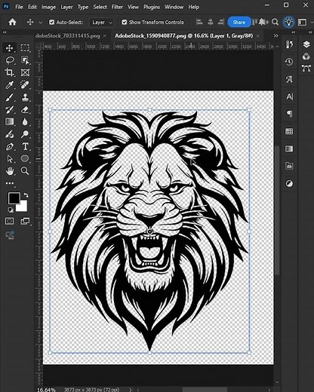Select the Horizontal Type tool
314x392 pixels.
[x=25, y=146]
